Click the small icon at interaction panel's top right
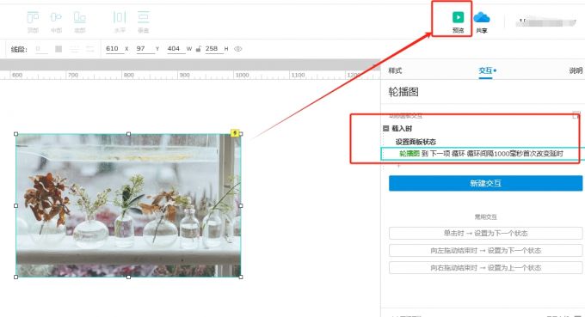This screenshot has width=585, height=317. [576, 115]
